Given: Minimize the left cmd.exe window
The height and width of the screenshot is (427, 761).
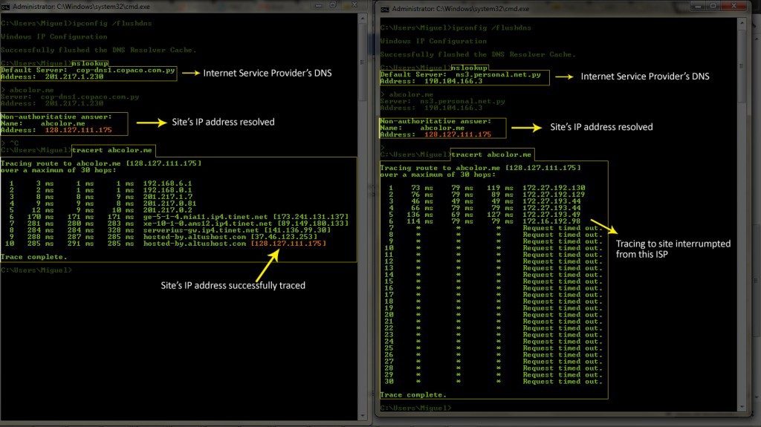Looking at the screenshot, I should point(318,5).
